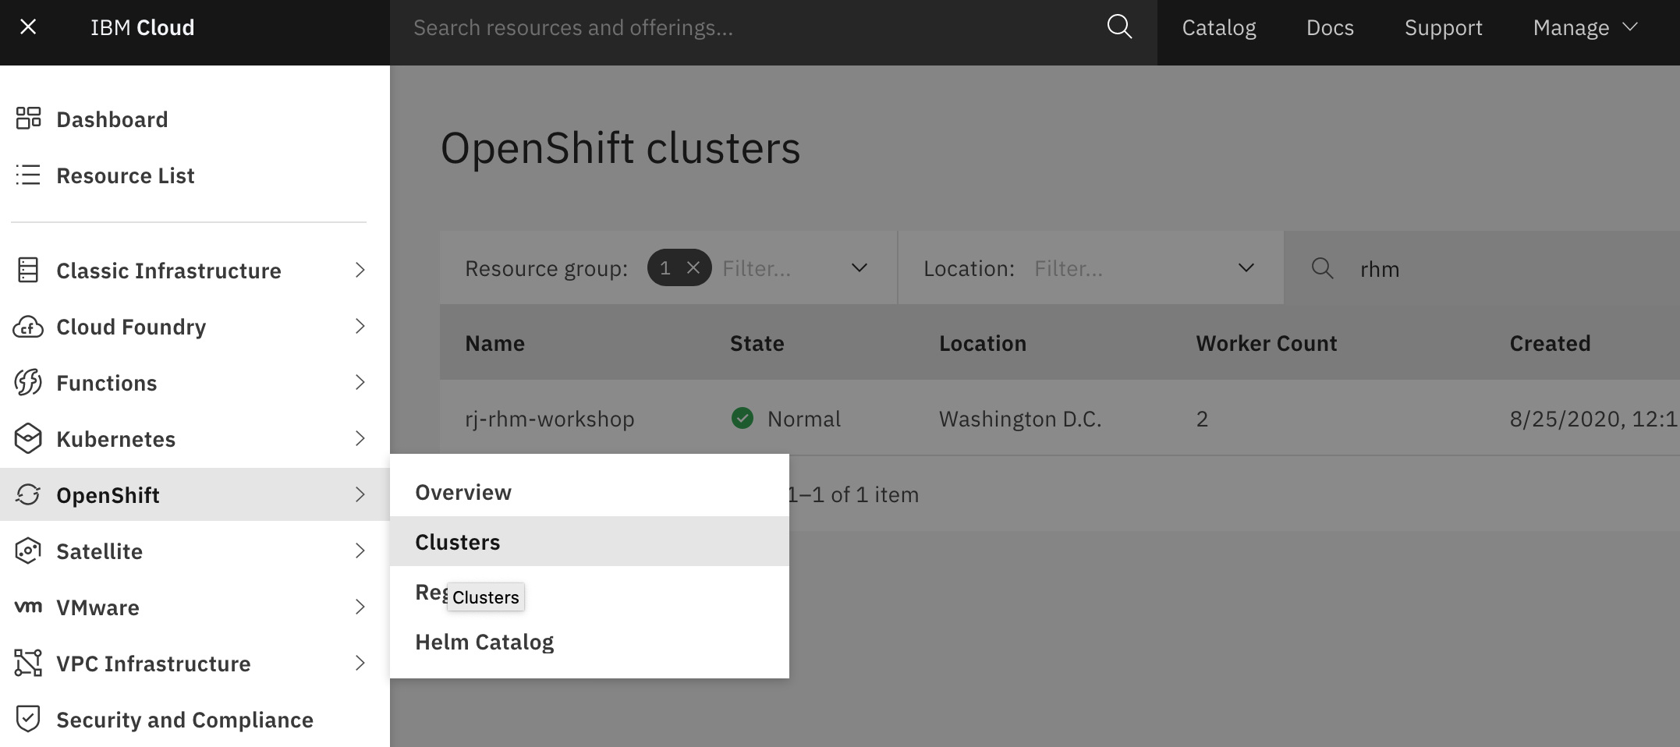Remove the resource group filter tag X
Image resolution: width=1680 pixels, height=747 pixels.
pos(693,268)
